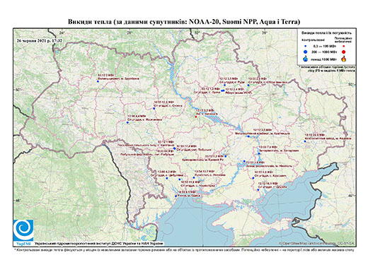Image resolution: width=368 pixels, height=260 pixels.
Task: Click the blue marker labeled 13:00 2,3 MW
Action: (248, 85)
